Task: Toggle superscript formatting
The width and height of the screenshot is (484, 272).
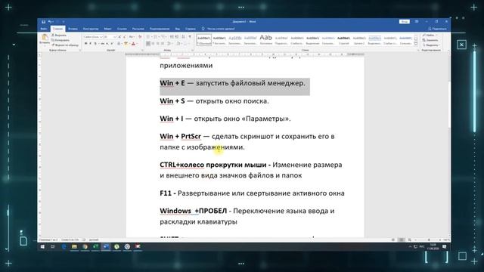Action: pos(112,44)
